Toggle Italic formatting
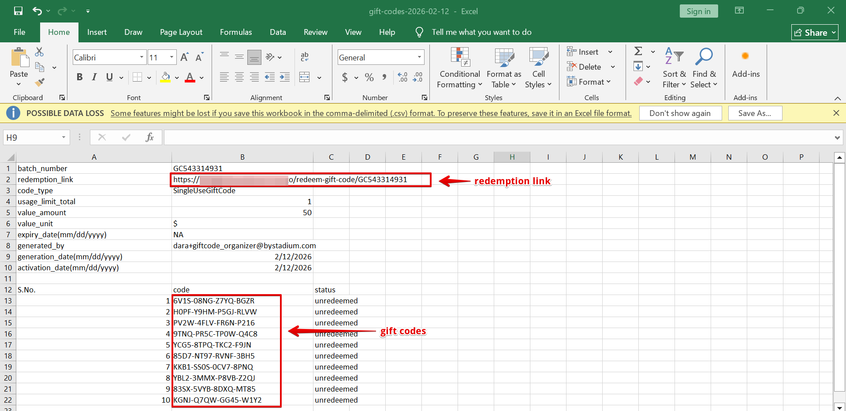The width and height of the screenshot is (846, 411). 94,77
